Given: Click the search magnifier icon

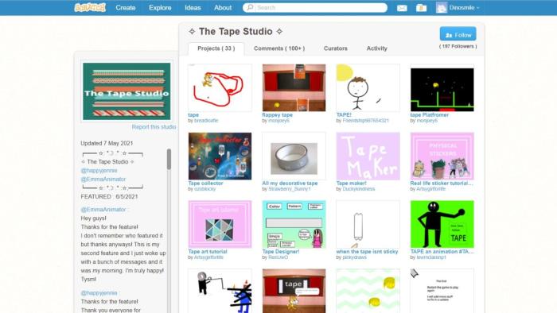Looking at the screenshot, I should pos(250,7).
